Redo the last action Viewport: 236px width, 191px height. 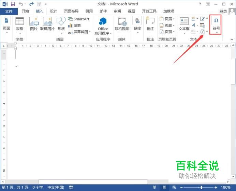pos(31,4)
